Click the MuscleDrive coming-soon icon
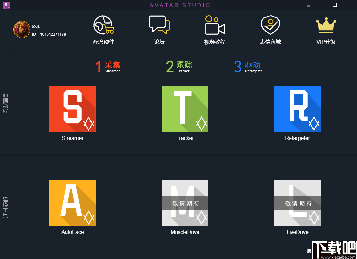Image resolution: width=357 pixels, height=259 pixels. [185, 203]
